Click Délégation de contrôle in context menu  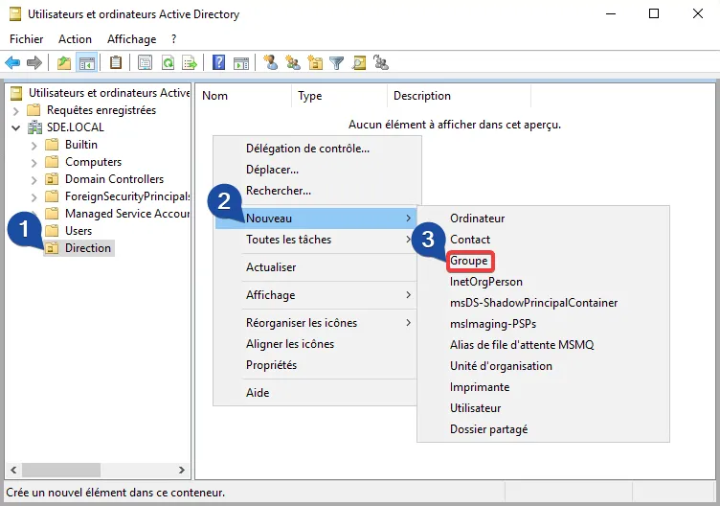[x=307, y=149]
